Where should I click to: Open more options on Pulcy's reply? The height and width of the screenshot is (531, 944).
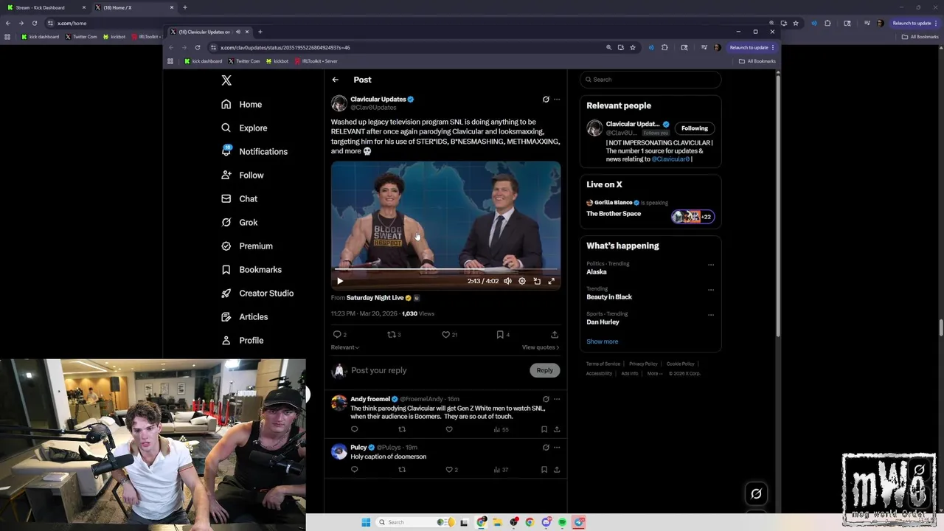(x=557, y=448)
